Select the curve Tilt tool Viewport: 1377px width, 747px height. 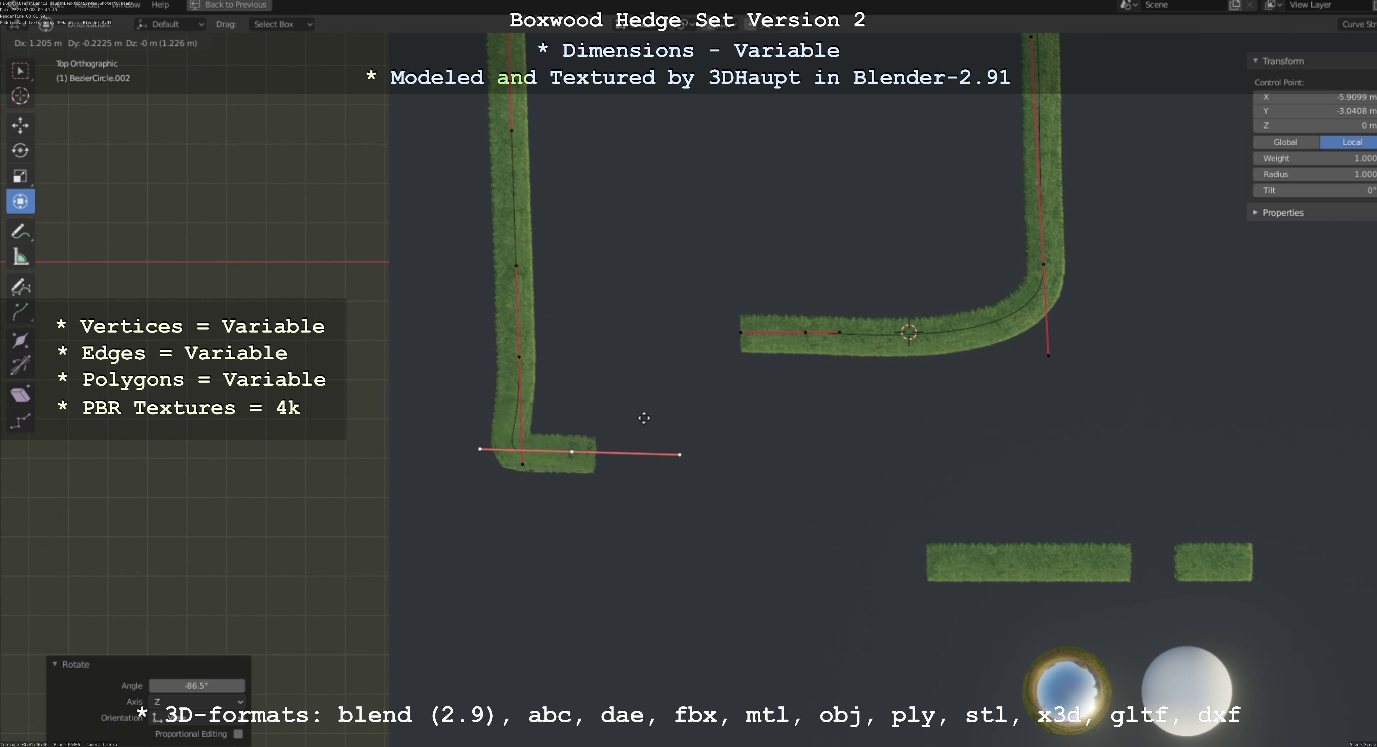[x=20, y=366]
